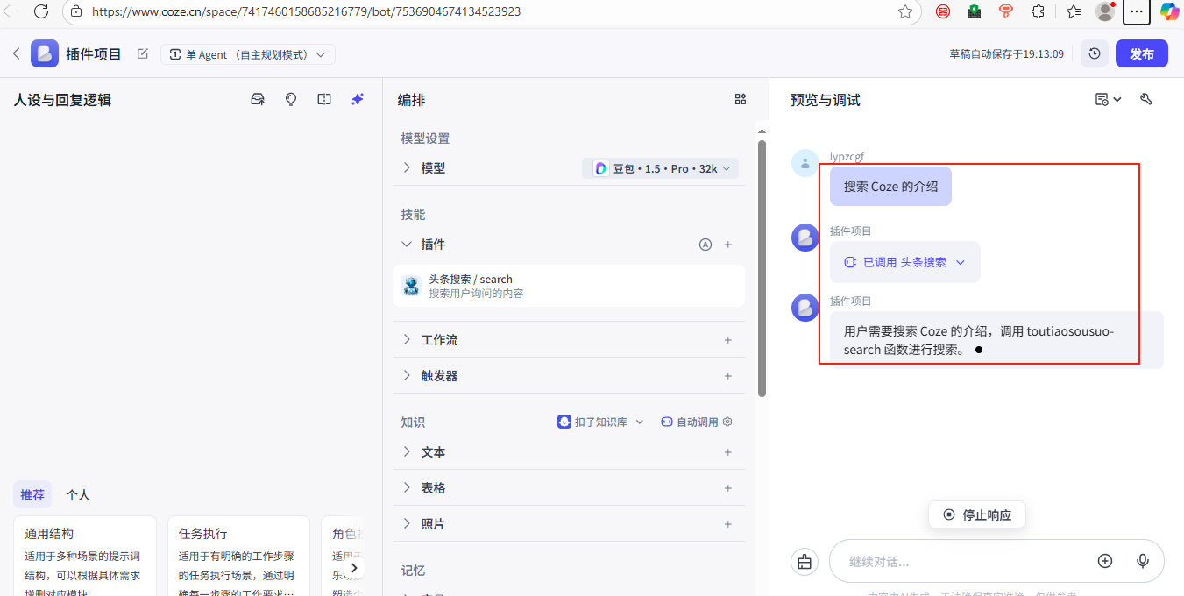Expand the 文本 knowledge section
Viewport: 1184px width, 596px height.
coord(407,452)
